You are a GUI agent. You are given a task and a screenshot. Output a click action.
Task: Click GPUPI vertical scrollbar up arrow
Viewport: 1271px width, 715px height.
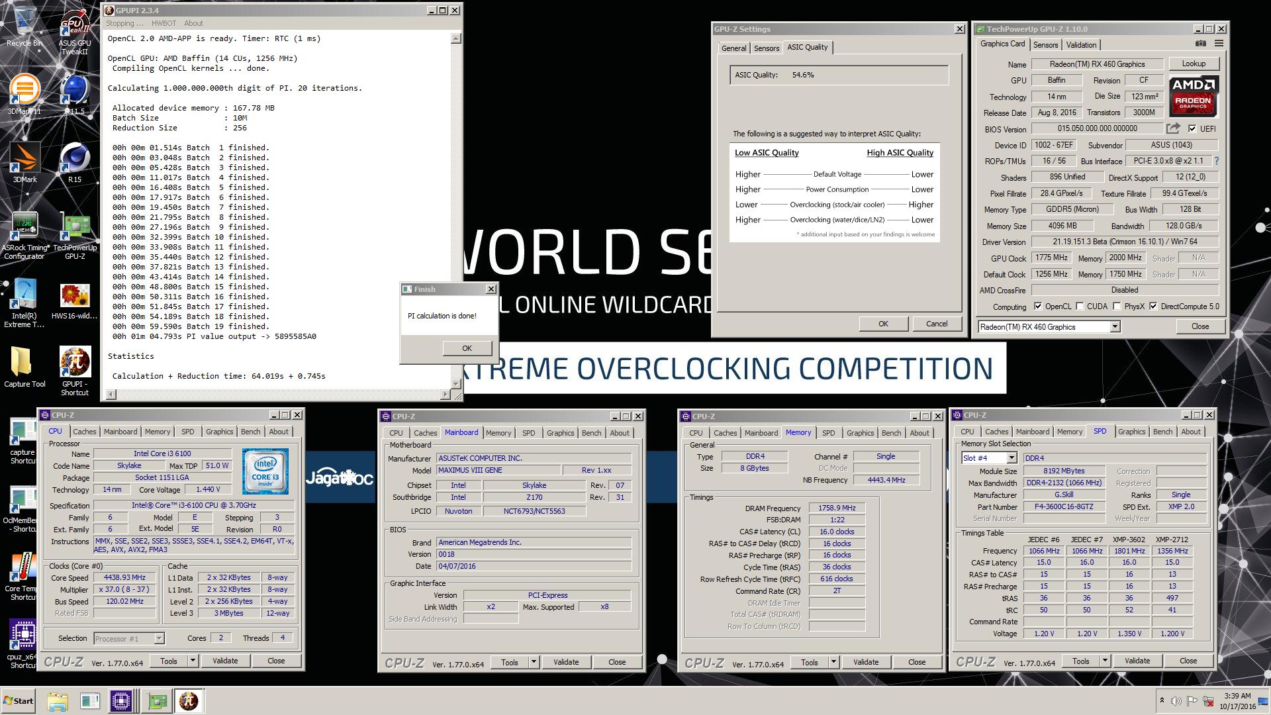[455, 38]
